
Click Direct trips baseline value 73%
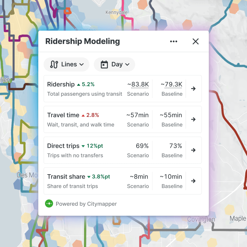tap(176, 146)
